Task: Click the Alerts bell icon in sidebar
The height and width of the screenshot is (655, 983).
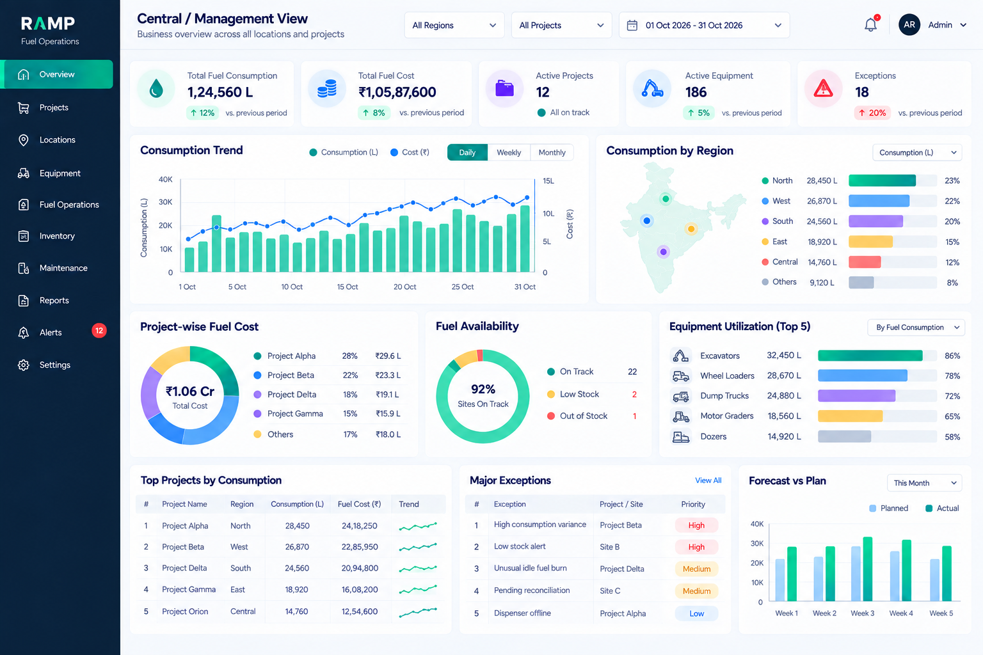Action: pos(24,333)
